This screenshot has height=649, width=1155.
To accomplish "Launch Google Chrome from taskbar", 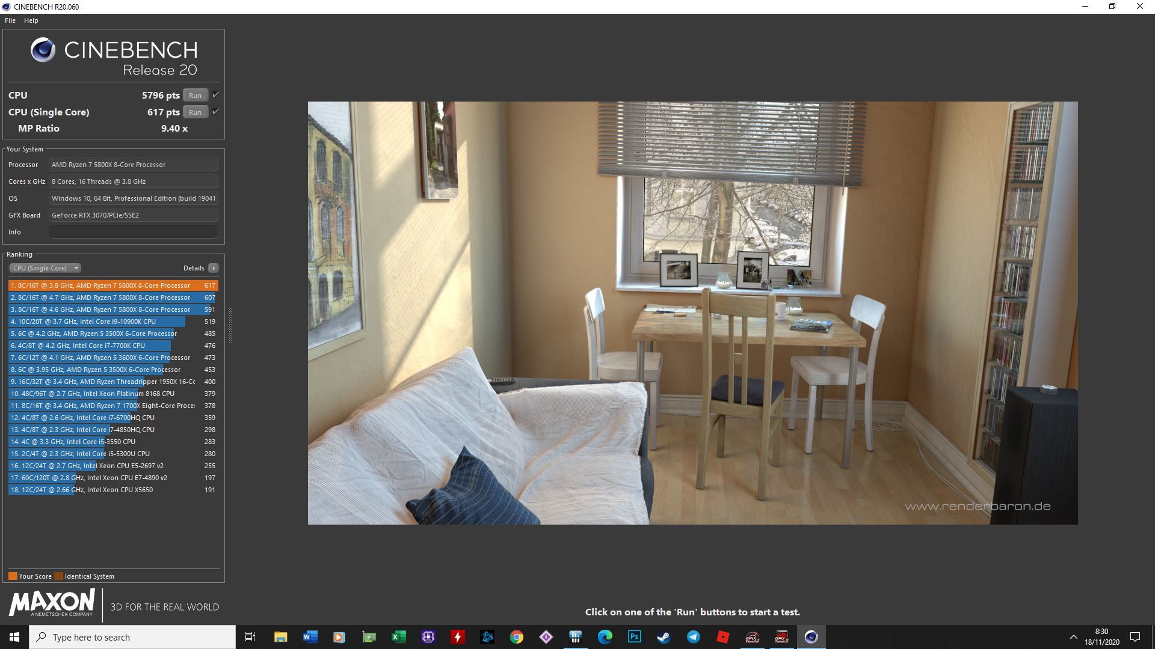I will tap(516, 637).
